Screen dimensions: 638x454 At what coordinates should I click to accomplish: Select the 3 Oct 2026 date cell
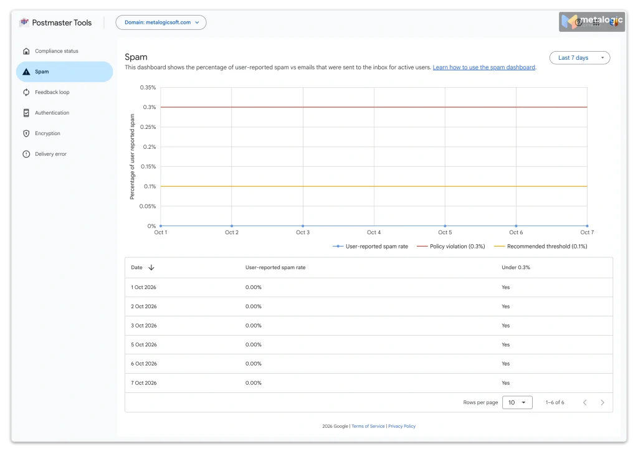point(144,326)
